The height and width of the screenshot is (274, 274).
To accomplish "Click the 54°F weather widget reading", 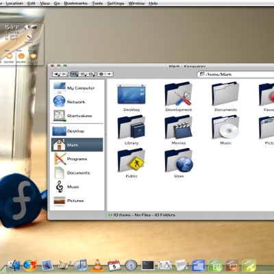I will pos(12,27).
